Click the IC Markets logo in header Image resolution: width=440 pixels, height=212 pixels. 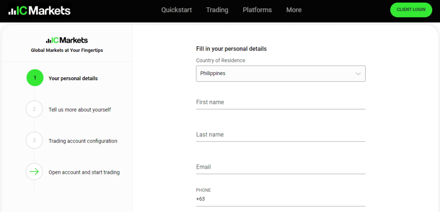click(x=40, y=11)
